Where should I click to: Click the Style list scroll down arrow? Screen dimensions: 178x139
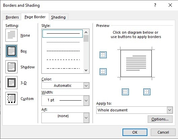pos(86,70)
